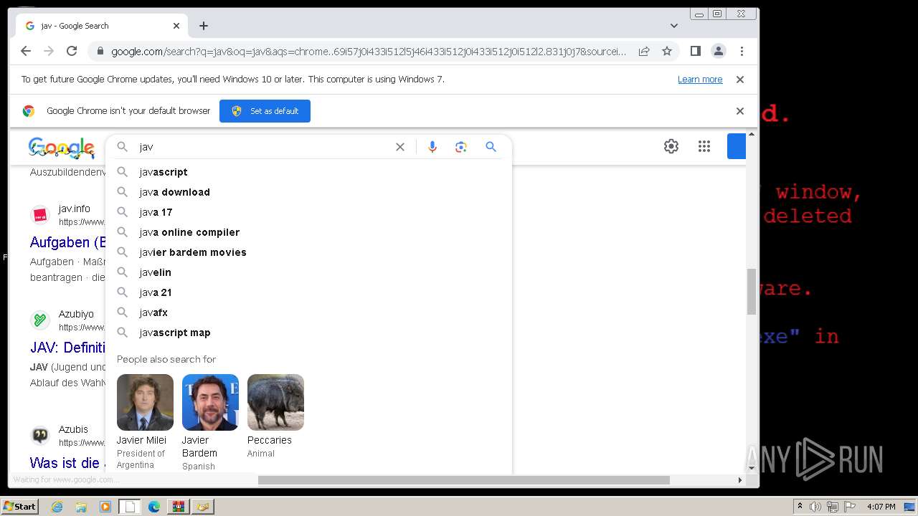Open Chrome's three-dot menu
This screenshot has height=516, width=918.
pyautogui.click(x=742, y=51)
